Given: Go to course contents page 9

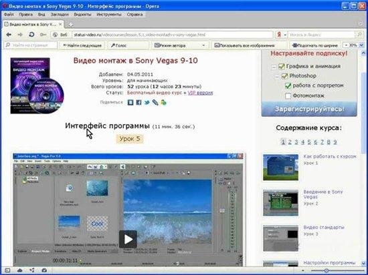Looking at the screenshot, I should click(335, 142).
